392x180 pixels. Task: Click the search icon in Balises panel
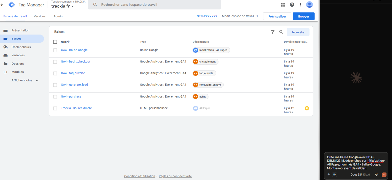tap(281, 32)
